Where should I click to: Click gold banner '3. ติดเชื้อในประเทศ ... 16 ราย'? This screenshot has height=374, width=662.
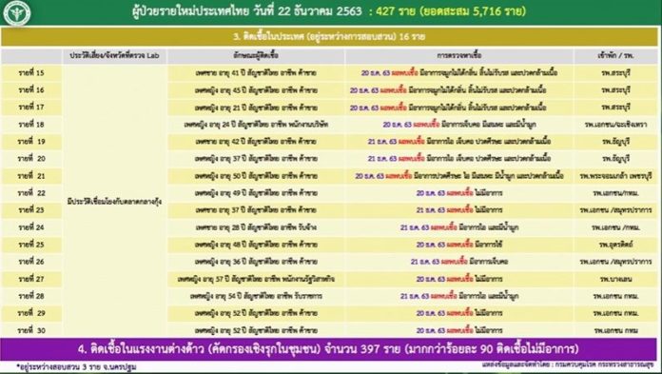pyautogui.click(x=329, y=37)
